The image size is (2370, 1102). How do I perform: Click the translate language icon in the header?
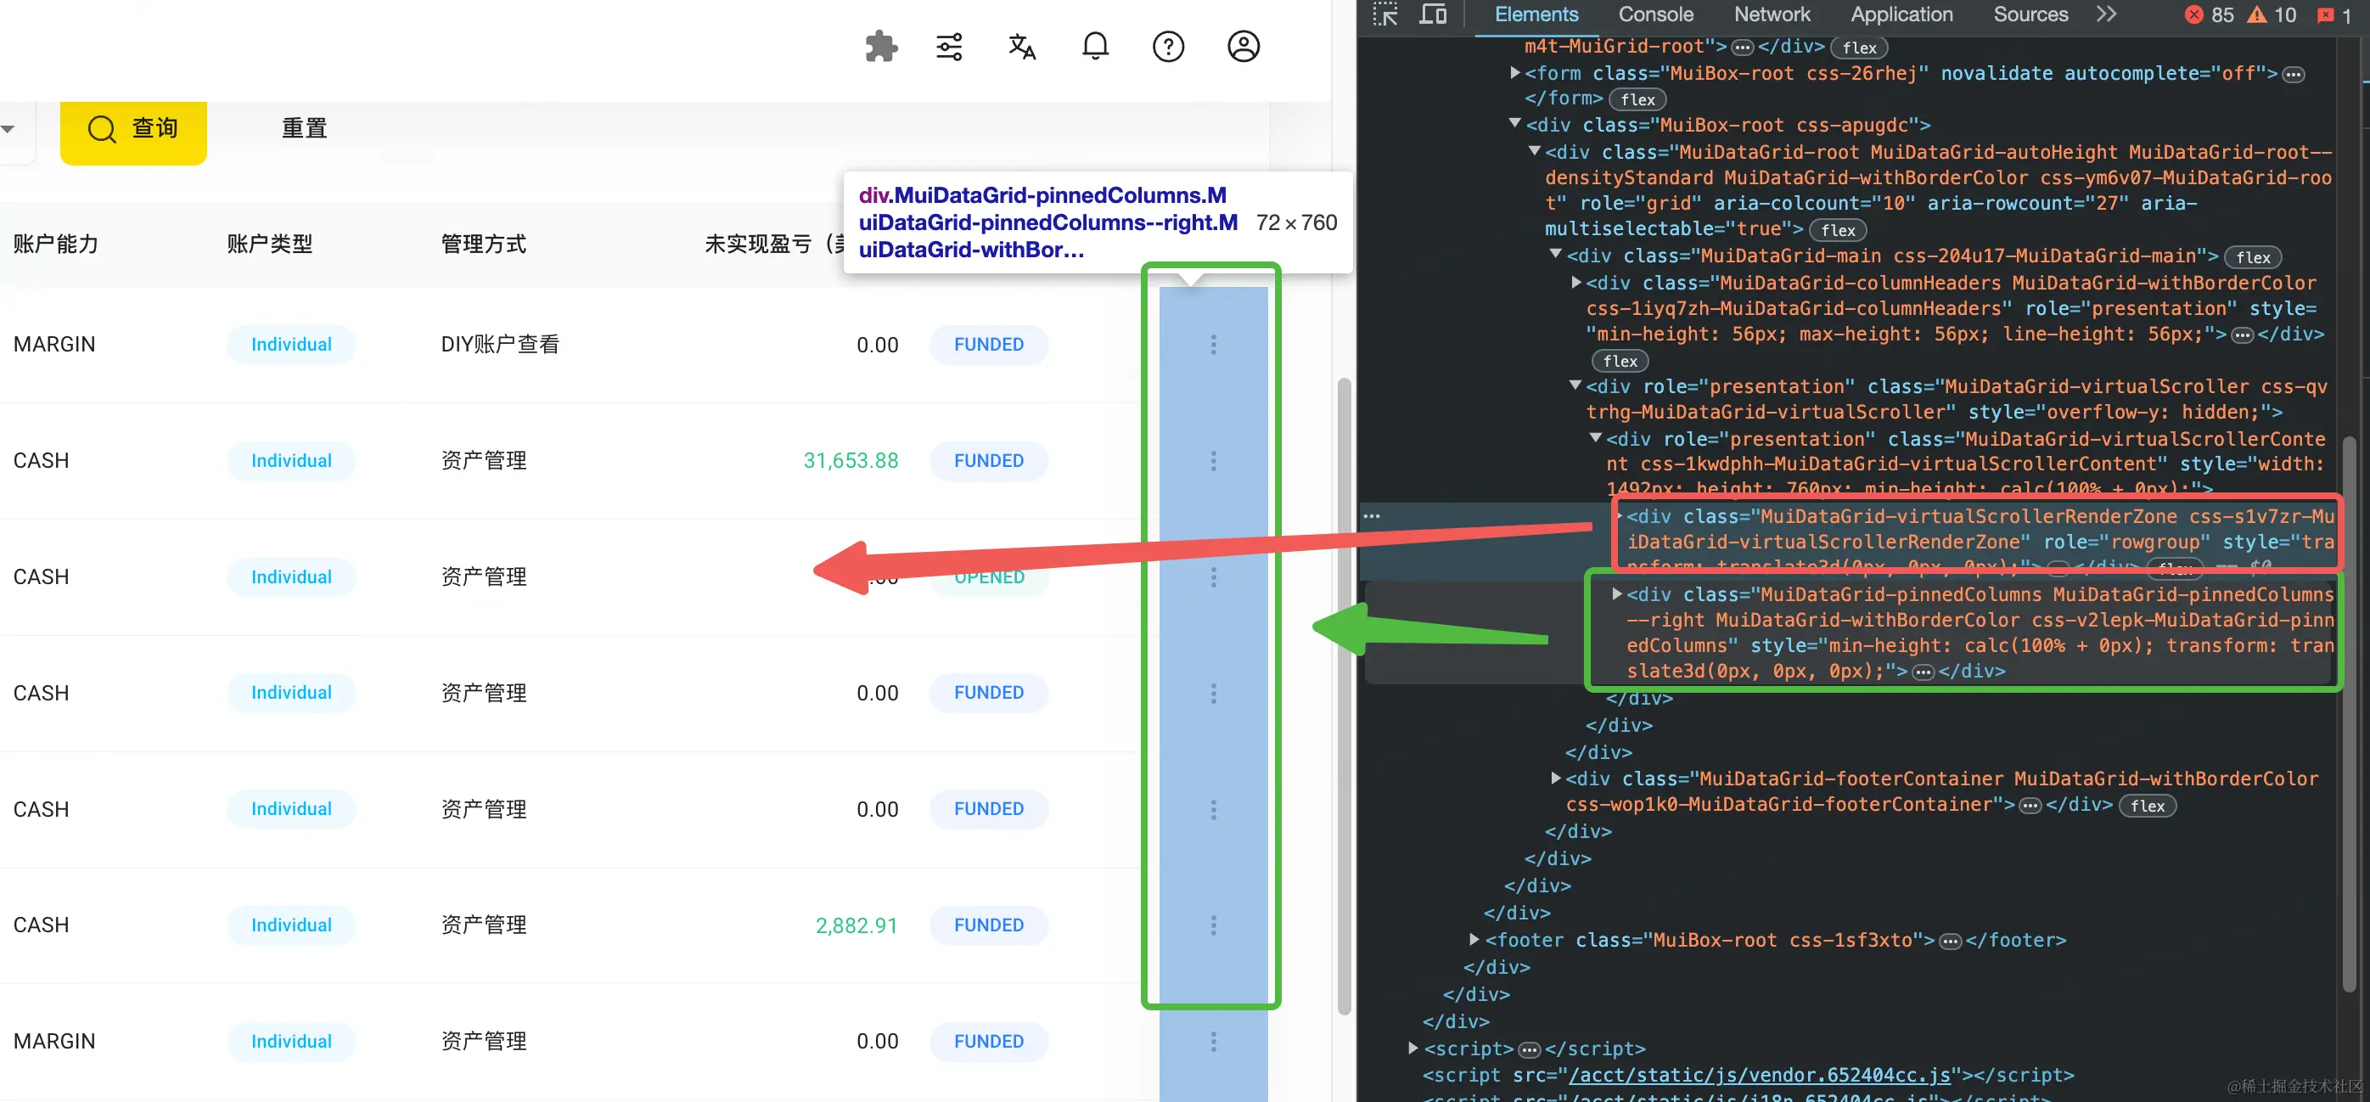coord(1022,46)
